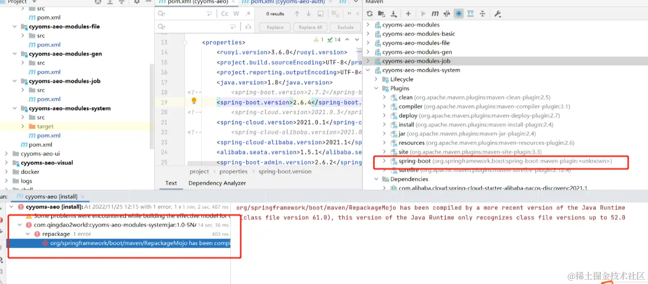Click the navigate-down arrow in search results
Viewport: 648px width, 284px height.
(308, 14)
